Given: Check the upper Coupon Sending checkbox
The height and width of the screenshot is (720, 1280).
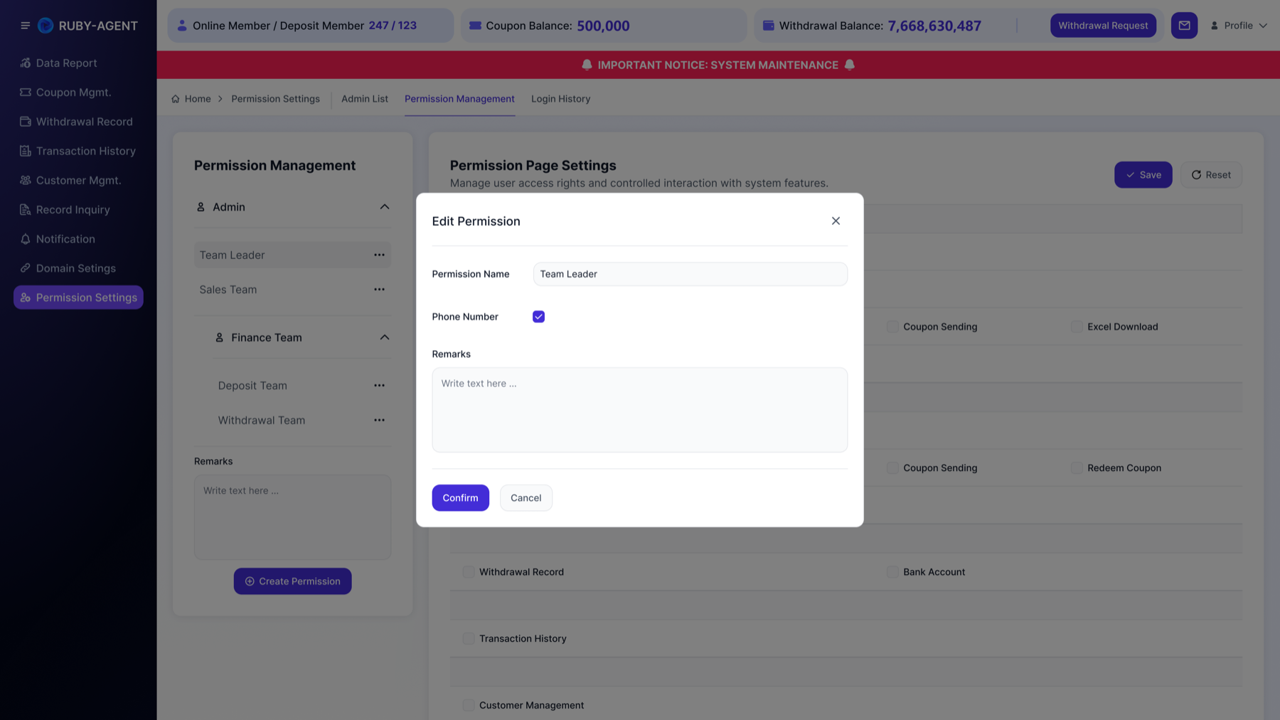Looking at the screenshot, I should pos(892,327).
